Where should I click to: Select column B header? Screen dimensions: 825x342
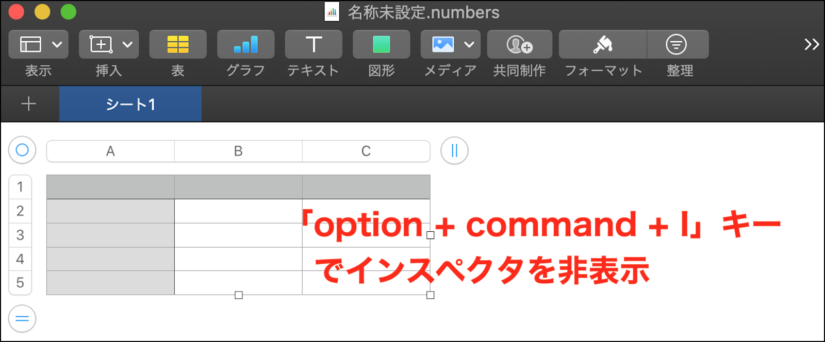click(x=238, y=151)
